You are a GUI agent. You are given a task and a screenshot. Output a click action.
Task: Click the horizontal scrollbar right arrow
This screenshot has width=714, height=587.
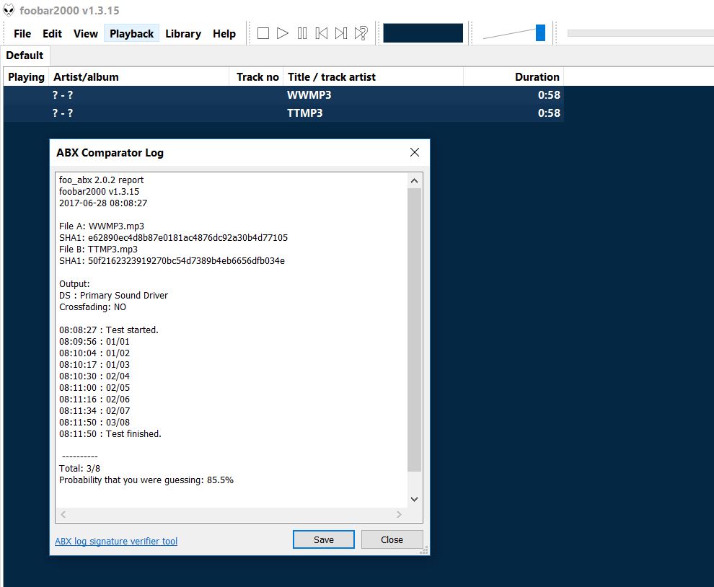399,515
